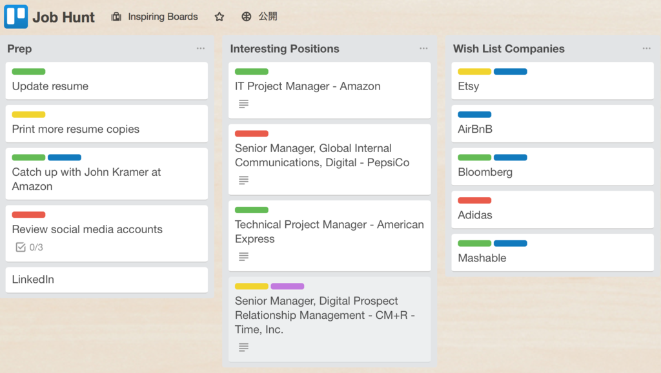
Task: Click the Job Hunt board title
Action: 64,17
